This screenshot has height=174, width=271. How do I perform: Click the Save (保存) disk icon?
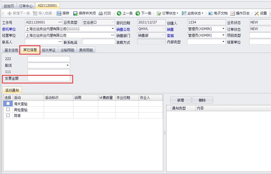pos(59,13)
